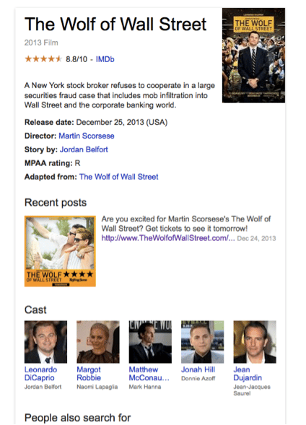
Task: Click Jean Dujardin's cast photo
Action: coord(255,342)
